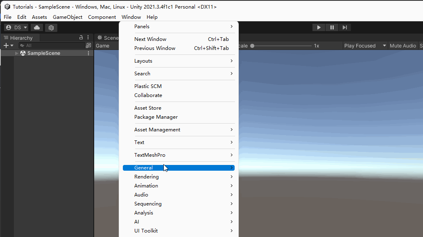Choose Next Window menu entry
423x237 pixels.
pos(179,39)
